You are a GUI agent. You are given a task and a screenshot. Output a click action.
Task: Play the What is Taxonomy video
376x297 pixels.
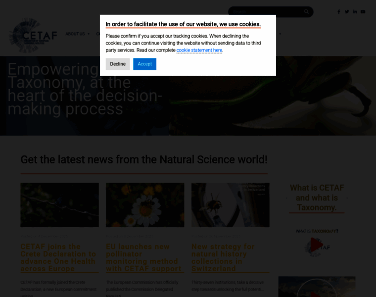point(317,245)
